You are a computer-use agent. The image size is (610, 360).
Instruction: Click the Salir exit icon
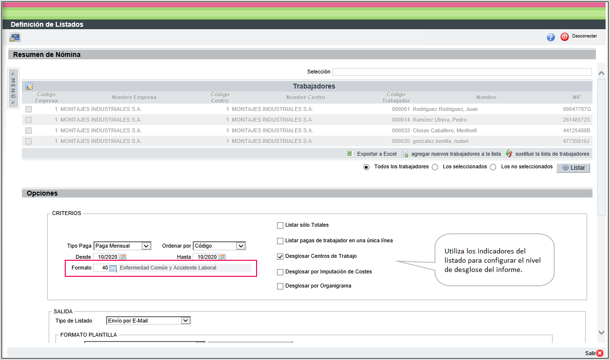click(x=600, y=353)
